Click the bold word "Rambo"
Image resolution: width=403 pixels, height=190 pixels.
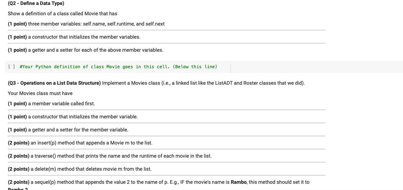click(x=239, y=182)
